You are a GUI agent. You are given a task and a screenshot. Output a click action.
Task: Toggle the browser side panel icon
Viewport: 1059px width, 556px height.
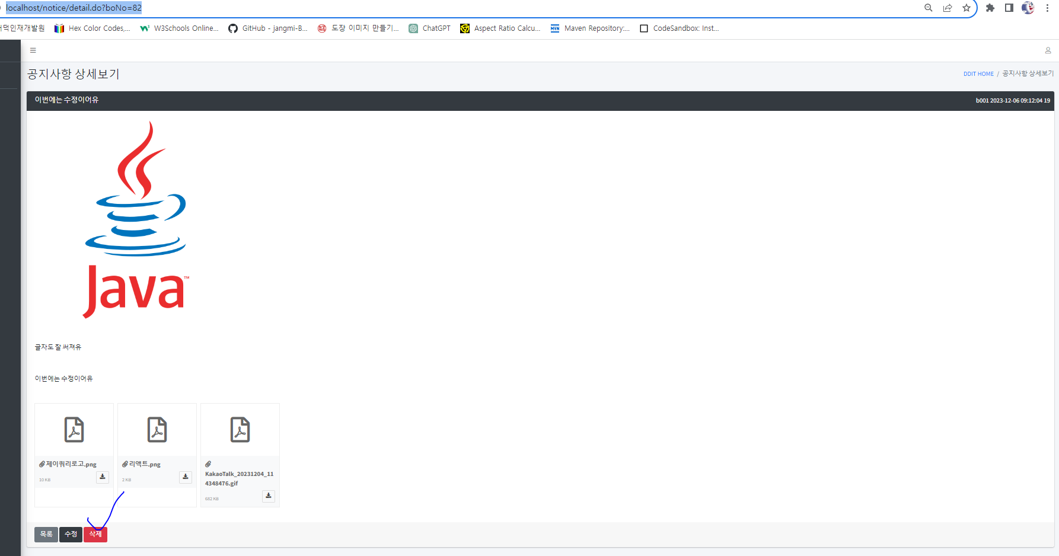[x=1009, y=8]
